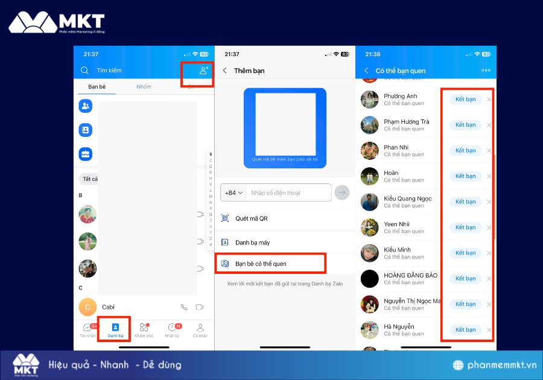The height and width of the screenshot is (380, 543).
Task: Open the Nhật ký tab in bottom bar
Action: (172, 330)
